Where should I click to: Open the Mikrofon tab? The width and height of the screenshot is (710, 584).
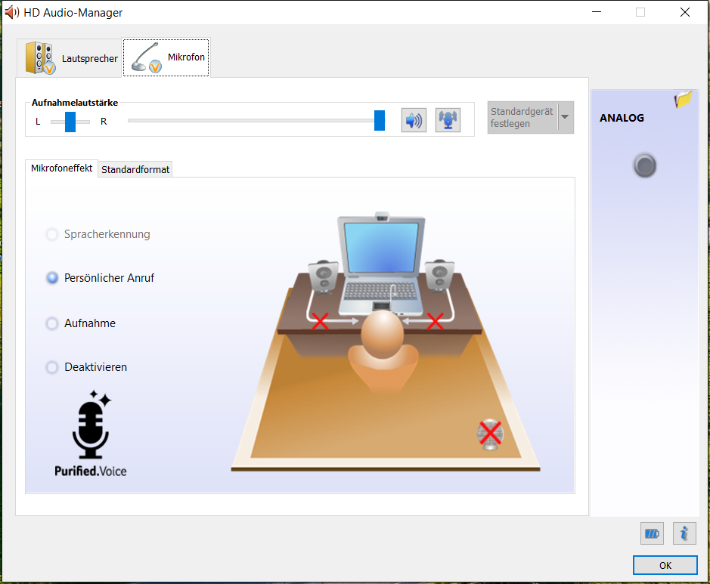[166, 57]
